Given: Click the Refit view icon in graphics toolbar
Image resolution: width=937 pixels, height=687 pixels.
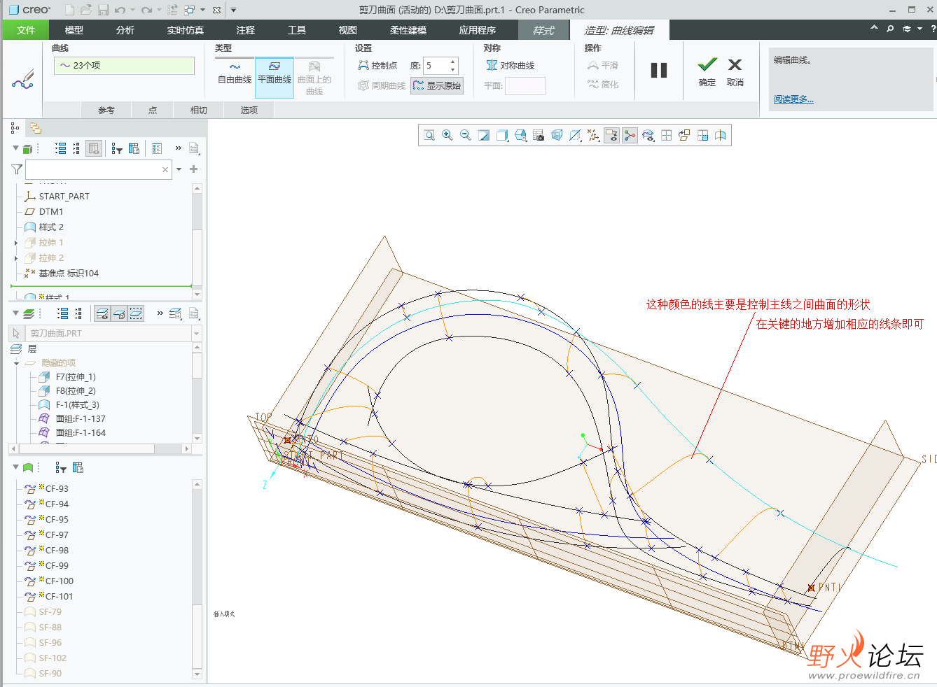Looking at the screenshot, I should pyautogui.click(x=429, y=135).
